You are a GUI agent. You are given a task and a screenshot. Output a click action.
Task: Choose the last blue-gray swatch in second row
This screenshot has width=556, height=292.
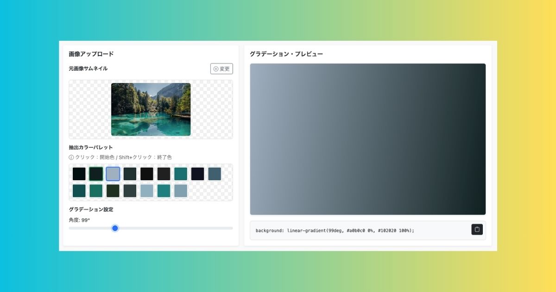(x=181, y=191)
